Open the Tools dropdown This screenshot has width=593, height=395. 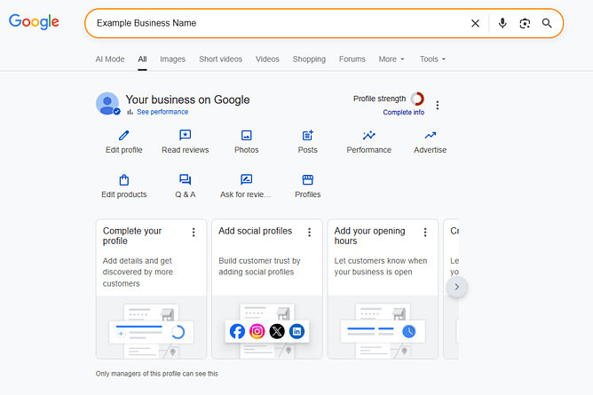(x=432, y=59)
